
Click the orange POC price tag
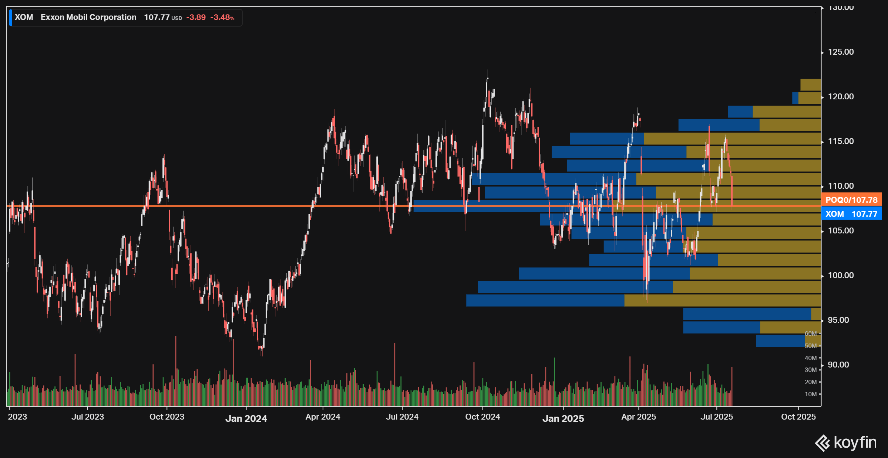(x=851, y=200)
